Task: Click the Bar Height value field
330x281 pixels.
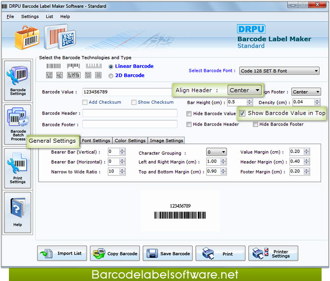Action: (x=237, y=102)
